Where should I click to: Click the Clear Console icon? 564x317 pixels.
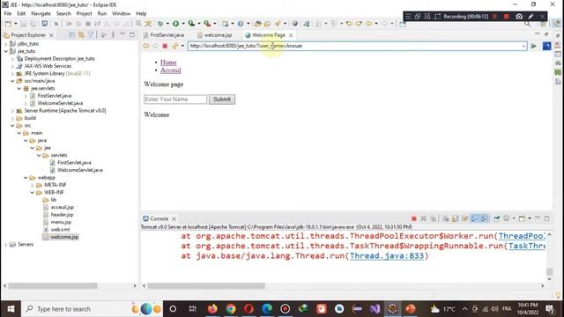coord(446,218)
